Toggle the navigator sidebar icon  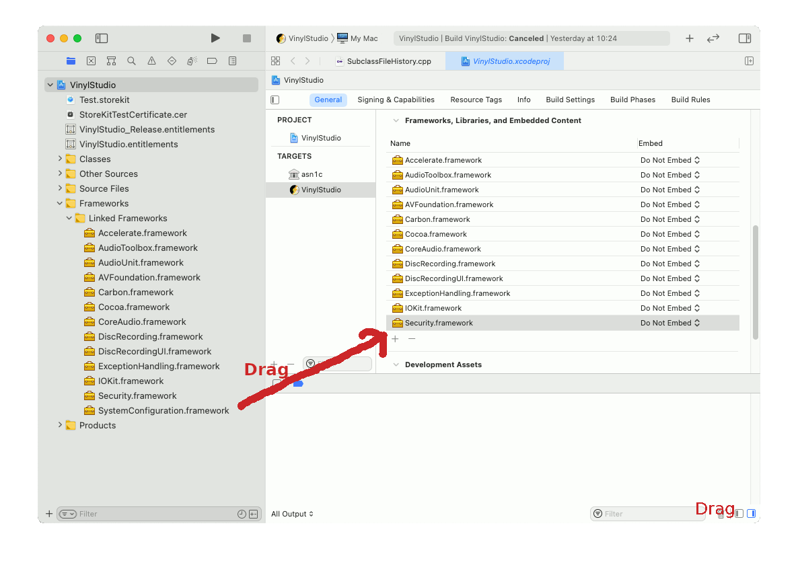[102, 38]
